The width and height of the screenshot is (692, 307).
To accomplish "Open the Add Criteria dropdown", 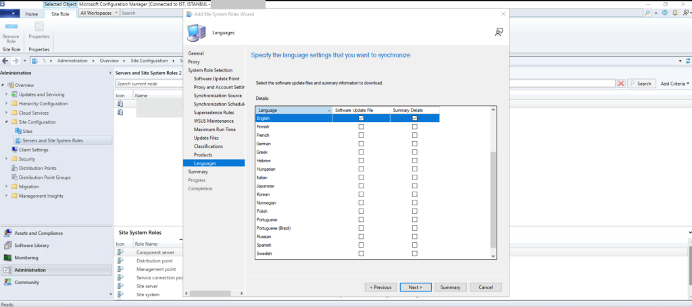I will [674, 84].
